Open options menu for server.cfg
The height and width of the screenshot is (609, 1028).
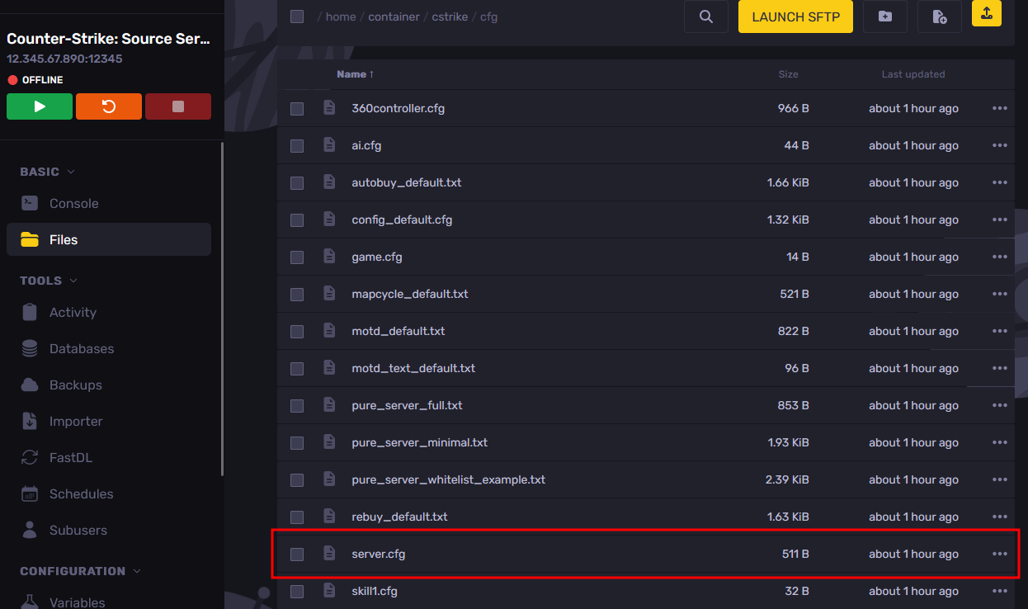point(999,554)
